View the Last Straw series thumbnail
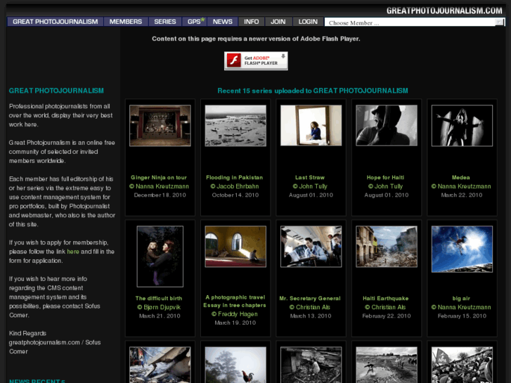The height and width of the screenshot is (383, 511). pyautogui.click(x=310, y=126)
